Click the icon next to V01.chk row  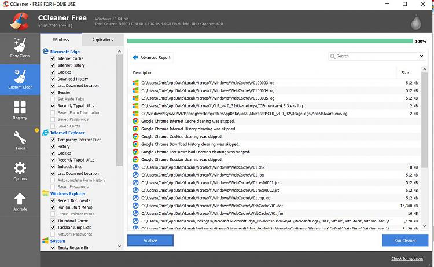pyautogui.click(x=135, y=167)
